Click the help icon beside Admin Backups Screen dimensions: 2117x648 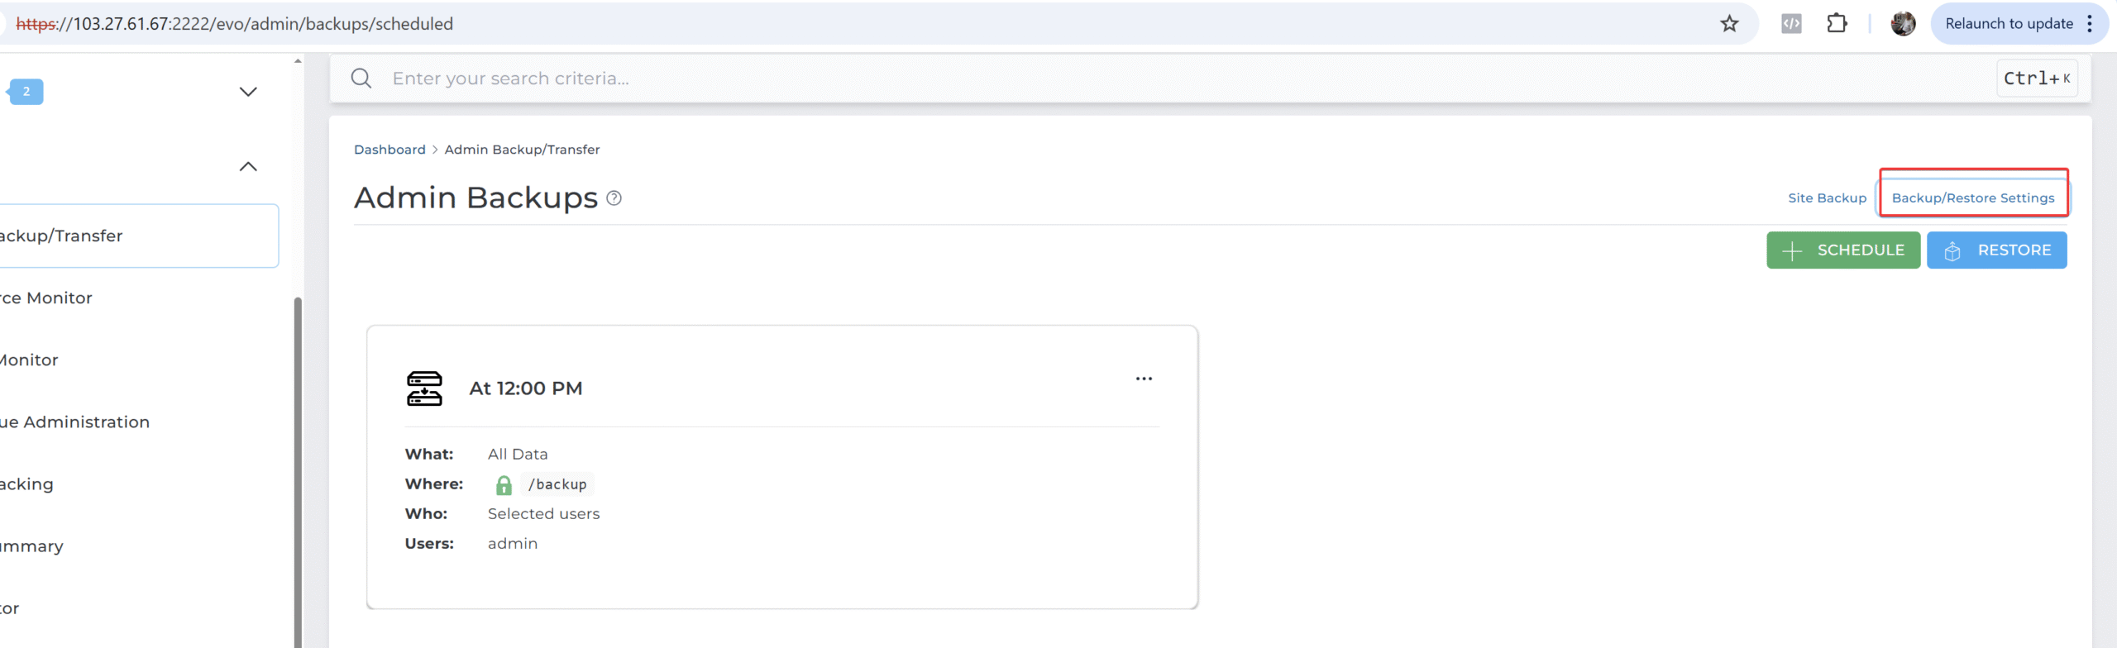tap(614, 198)
